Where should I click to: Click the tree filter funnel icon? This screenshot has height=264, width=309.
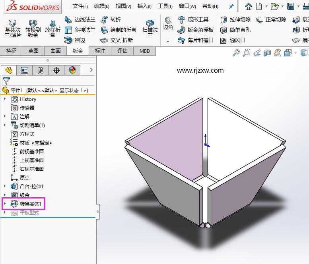6,81
